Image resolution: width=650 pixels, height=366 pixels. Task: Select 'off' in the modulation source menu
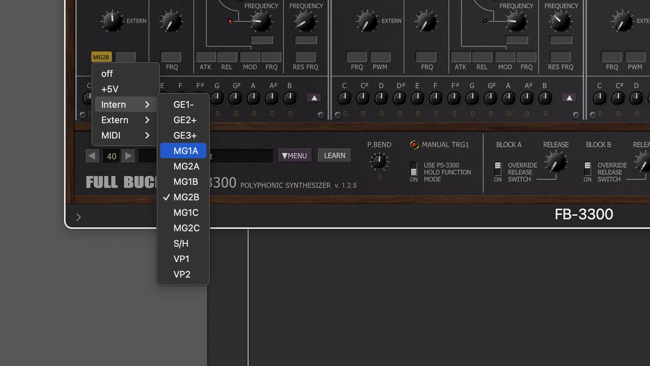(x=126, y=74)
